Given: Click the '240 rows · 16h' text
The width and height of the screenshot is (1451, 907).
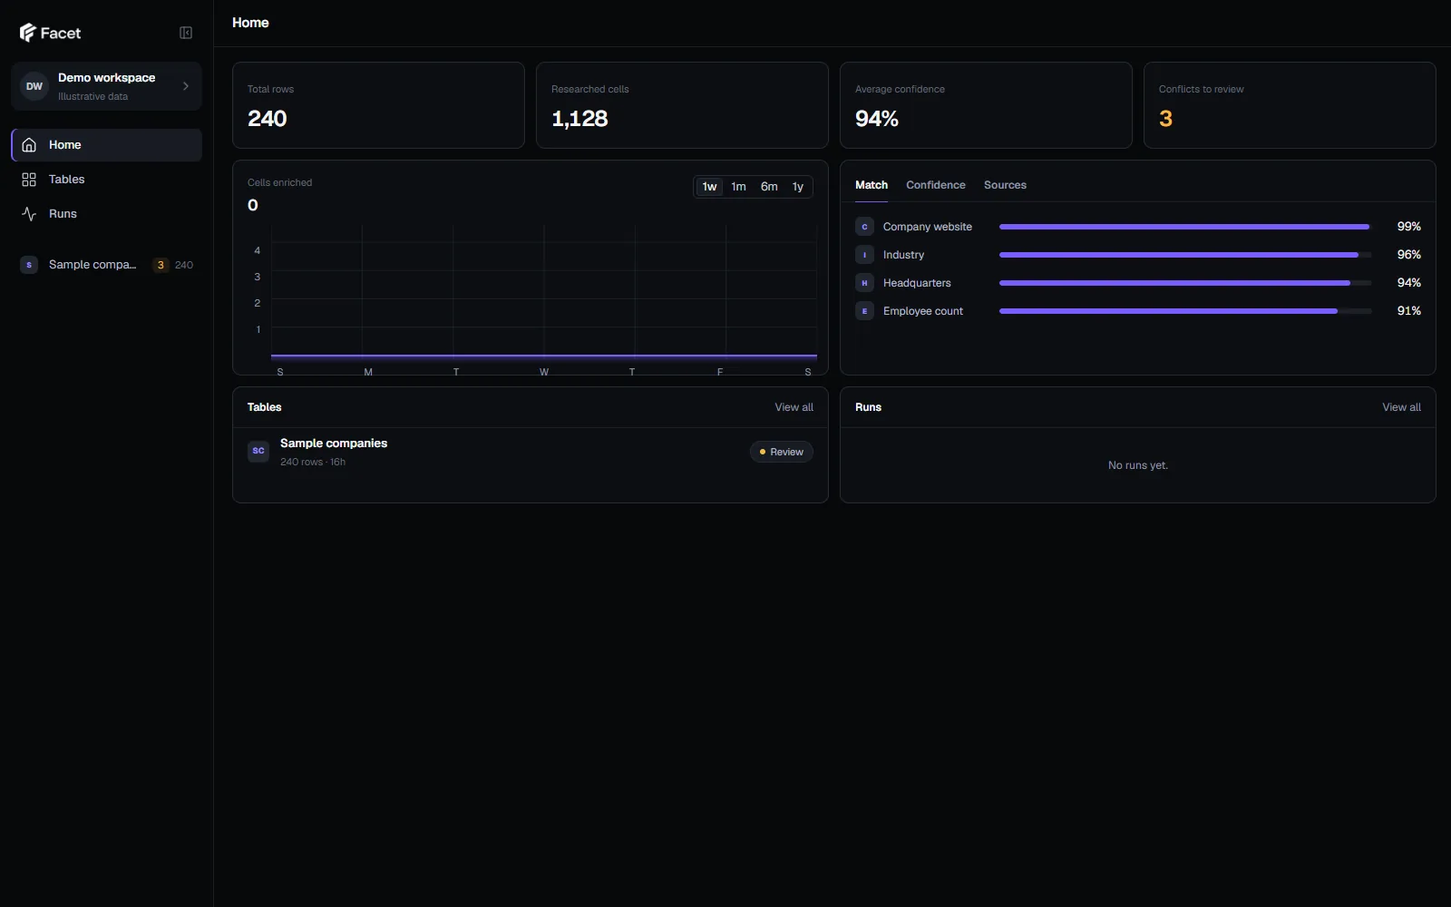Looking at the screenshot, I should point(313,463).
